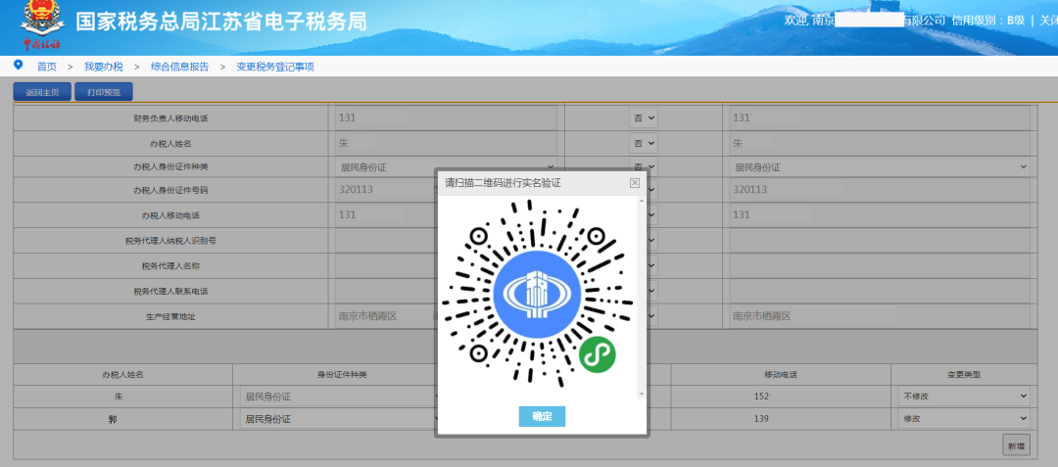The image size is (1058, 467).
Task: Click 郭 name cell in bottom table
Action: click(122, 419)
